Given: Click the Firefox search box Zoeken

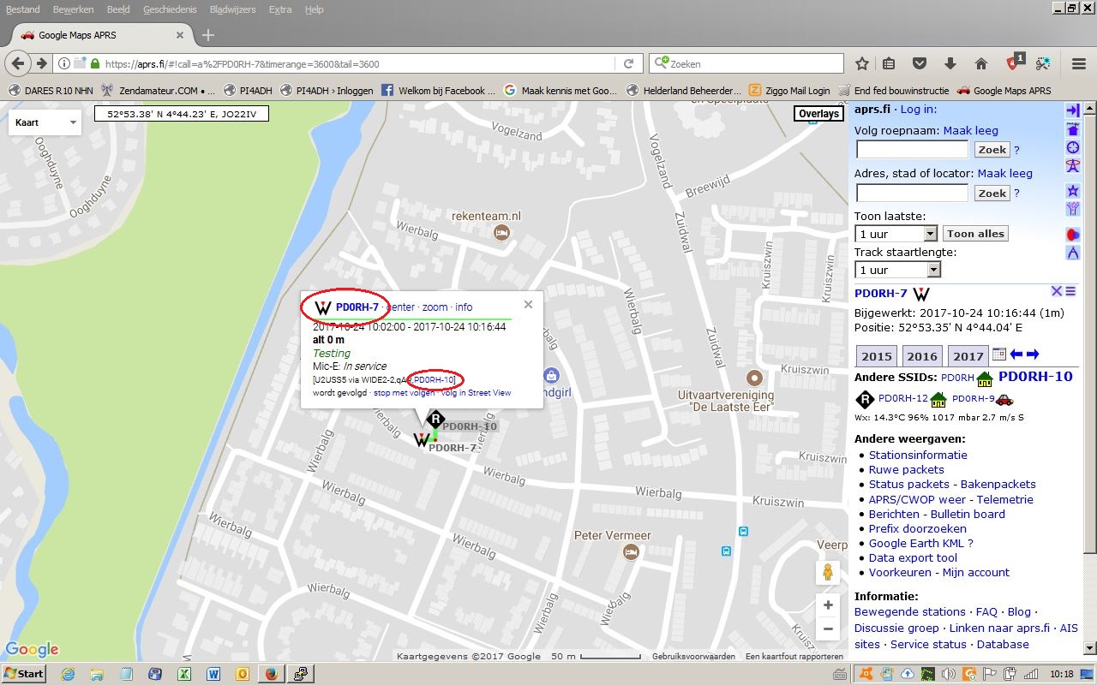Looking at the screenshot, I should [x=747, y=63].
